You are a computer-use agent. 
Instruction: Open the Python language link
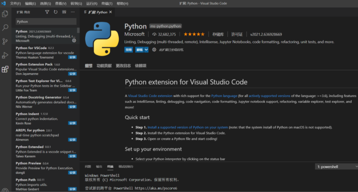[x=224, y=96]
